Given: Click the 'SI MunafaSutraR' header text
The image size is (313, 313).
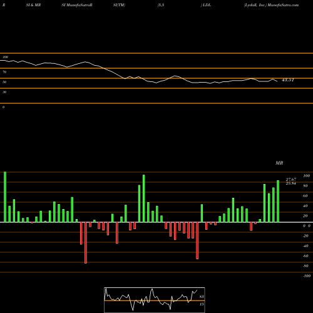Looking at the screenshot, I should coord(77,5).
